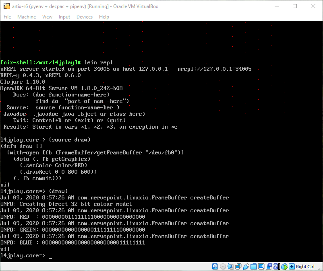The image size is (323, 271).
Task: Click the 'REPL-y 0.4.3, nREPL 0.6.0' line
Action: (x=40, y=76)
